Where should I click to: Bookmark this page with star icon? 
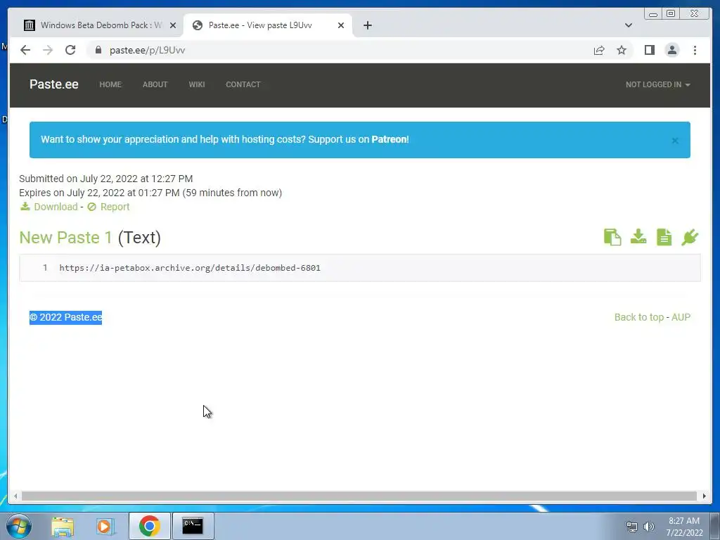click(x=622, y=50)
